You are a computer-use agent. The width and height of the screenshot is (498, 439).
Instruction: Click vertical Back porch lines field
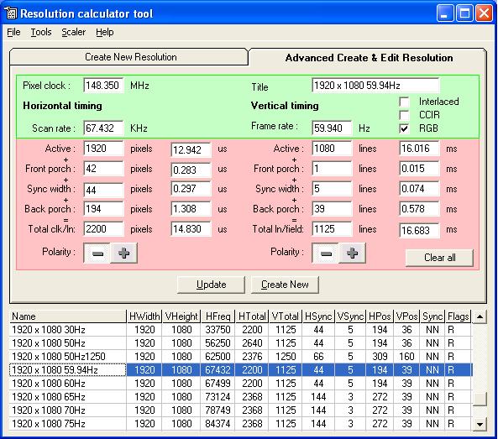click(x=332, y=209)
